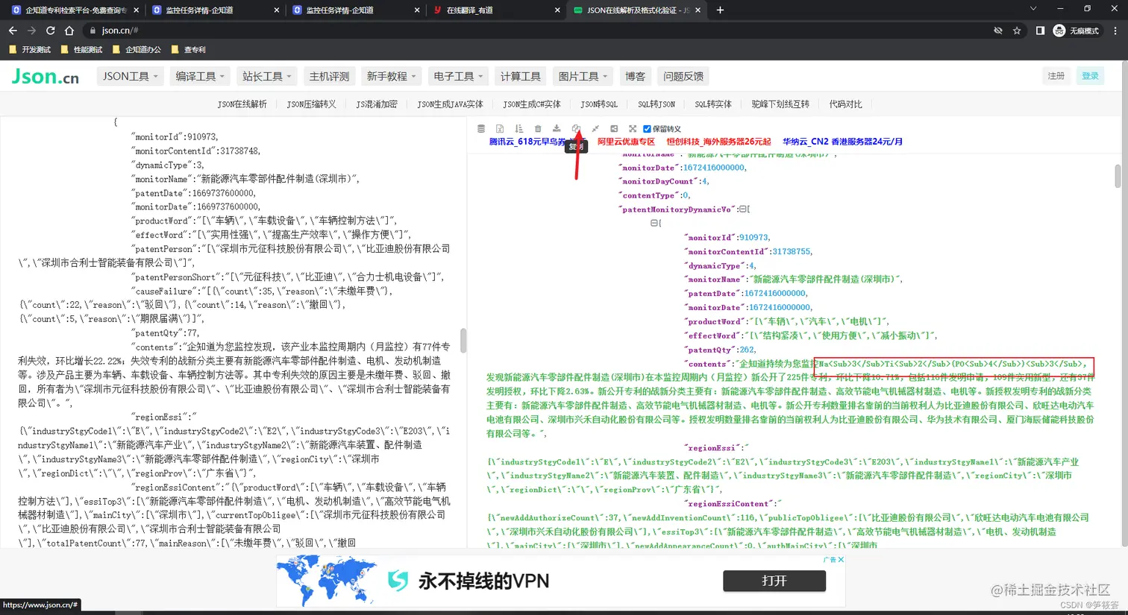
Task: Open the 图片工具 dropdown menu
Action: click(x=583, y=76)
